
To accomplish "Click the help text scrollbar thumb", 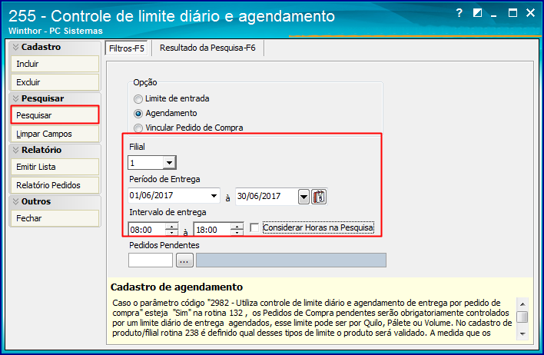I will [522, 317].
